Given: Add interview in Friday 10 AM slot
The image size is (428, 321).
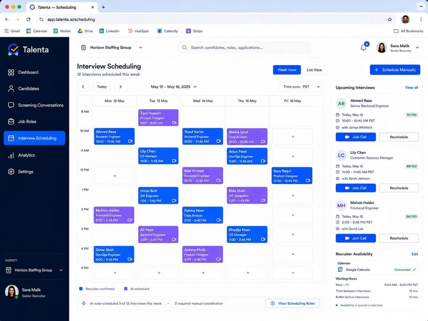Looking at the screenshot, I should (293, 137).
